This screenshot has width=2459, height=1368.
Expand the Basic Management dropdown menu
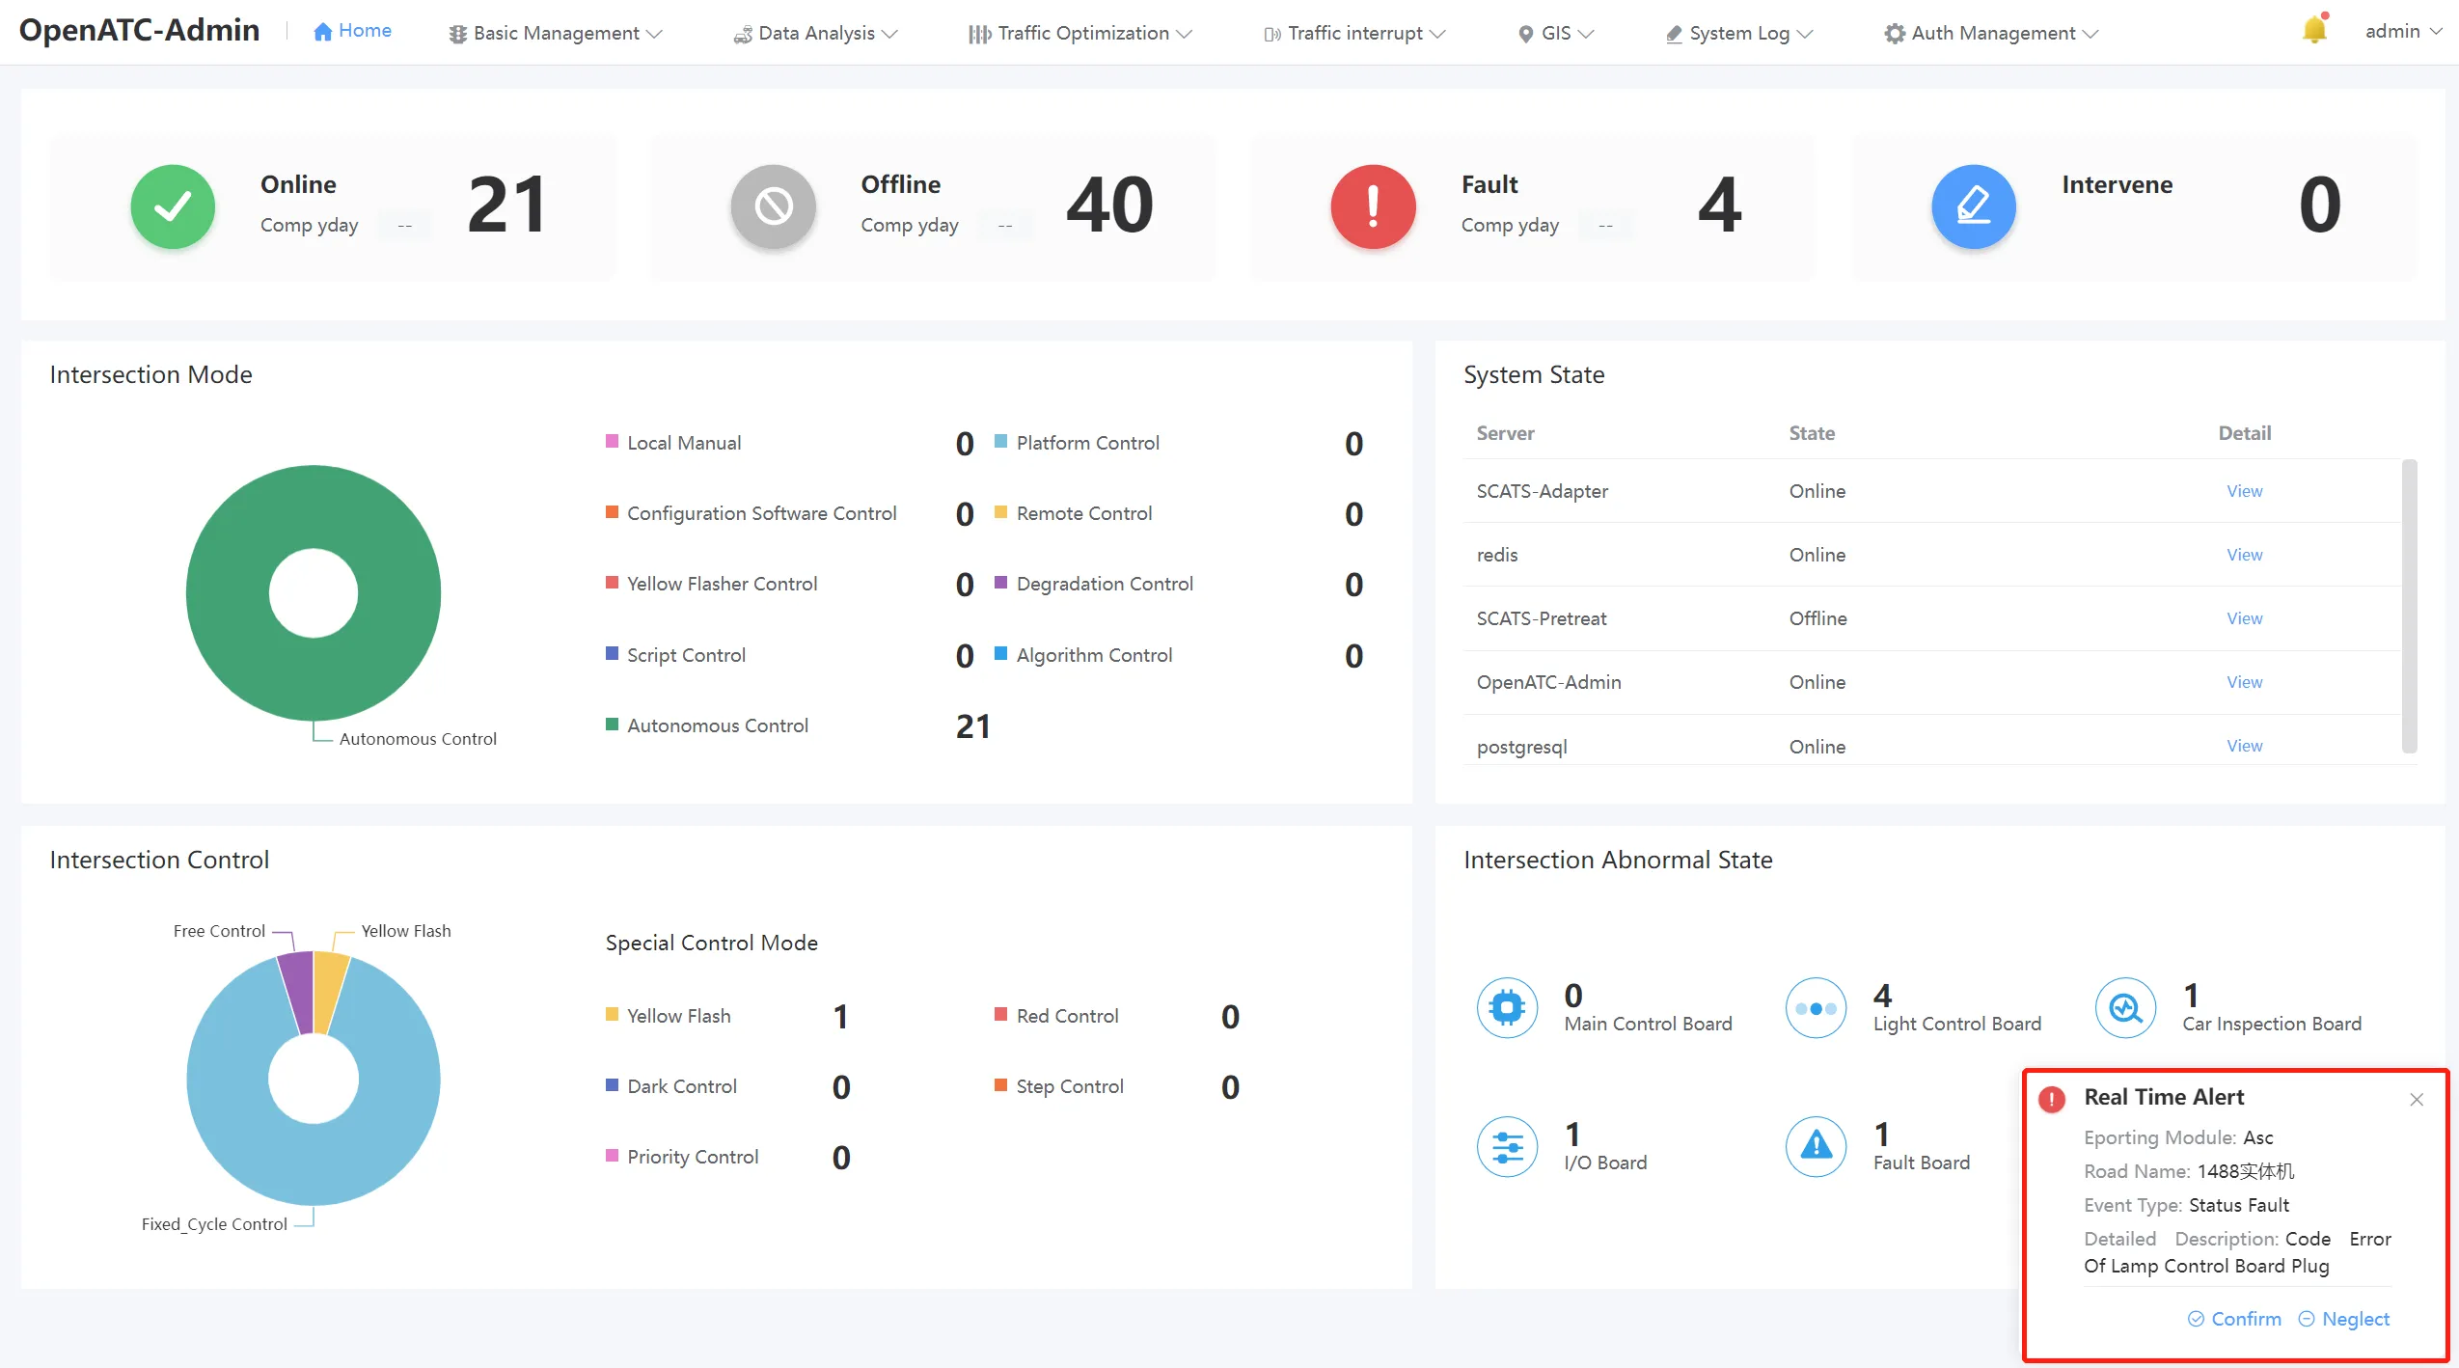556,33
